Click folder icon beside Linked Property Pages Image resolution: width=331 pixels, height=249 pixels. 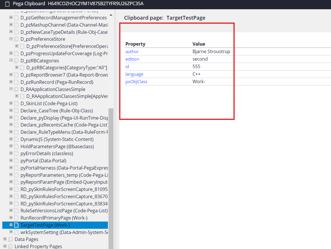[x=10, y=246]
